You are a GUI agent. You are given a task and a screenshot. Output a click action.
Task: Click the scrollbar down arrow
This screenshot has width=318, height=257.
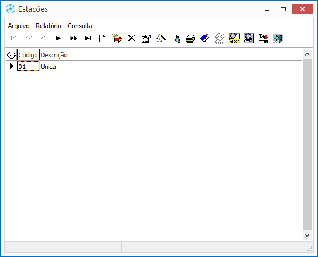[x=307, y=235]
